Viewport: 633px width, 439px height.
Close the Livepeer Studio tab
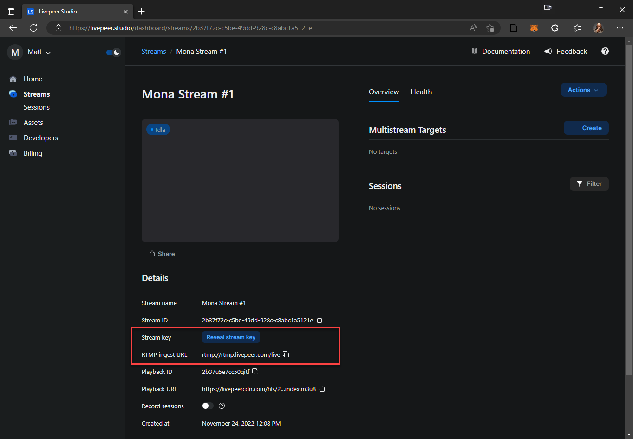(125, 12)
